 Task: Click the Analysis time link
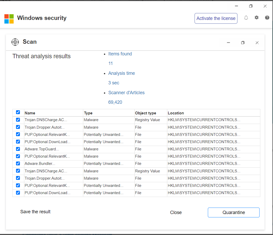pyautogui.click(x=122, y=73)
